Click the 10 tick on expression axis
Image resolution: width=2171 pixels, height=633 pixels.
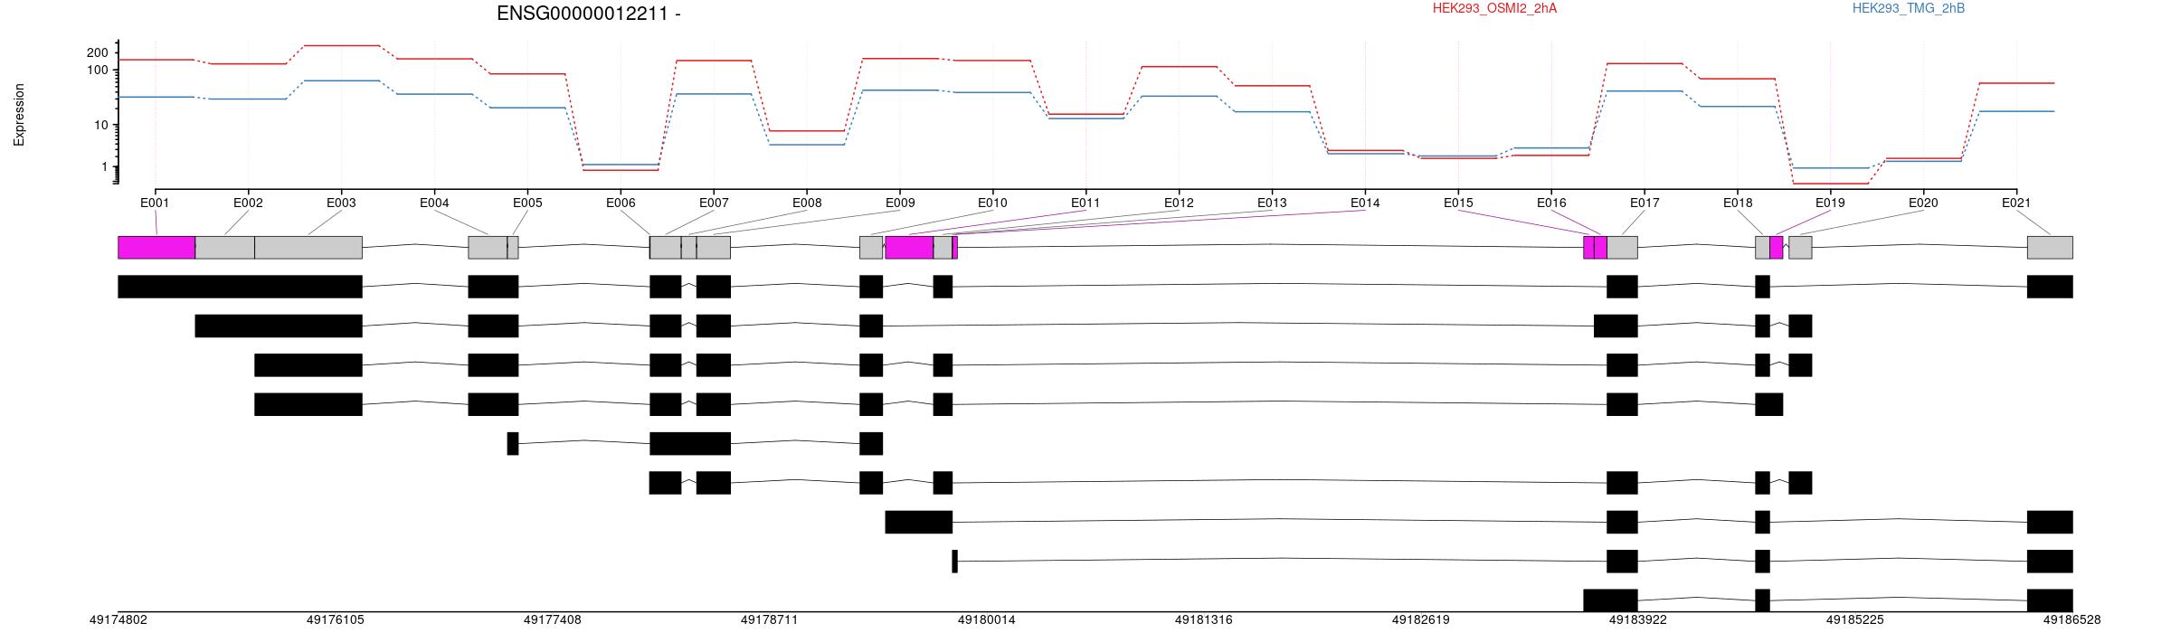pos(101,125)
